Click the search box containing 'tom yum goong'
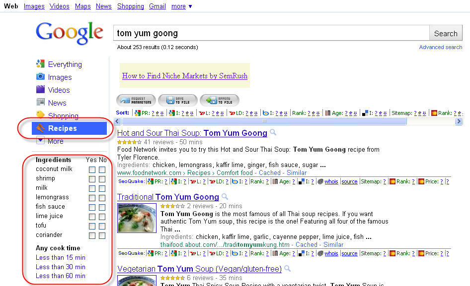Image resolution: width=470 pixels, height=286 pixels. click(271, 33)
